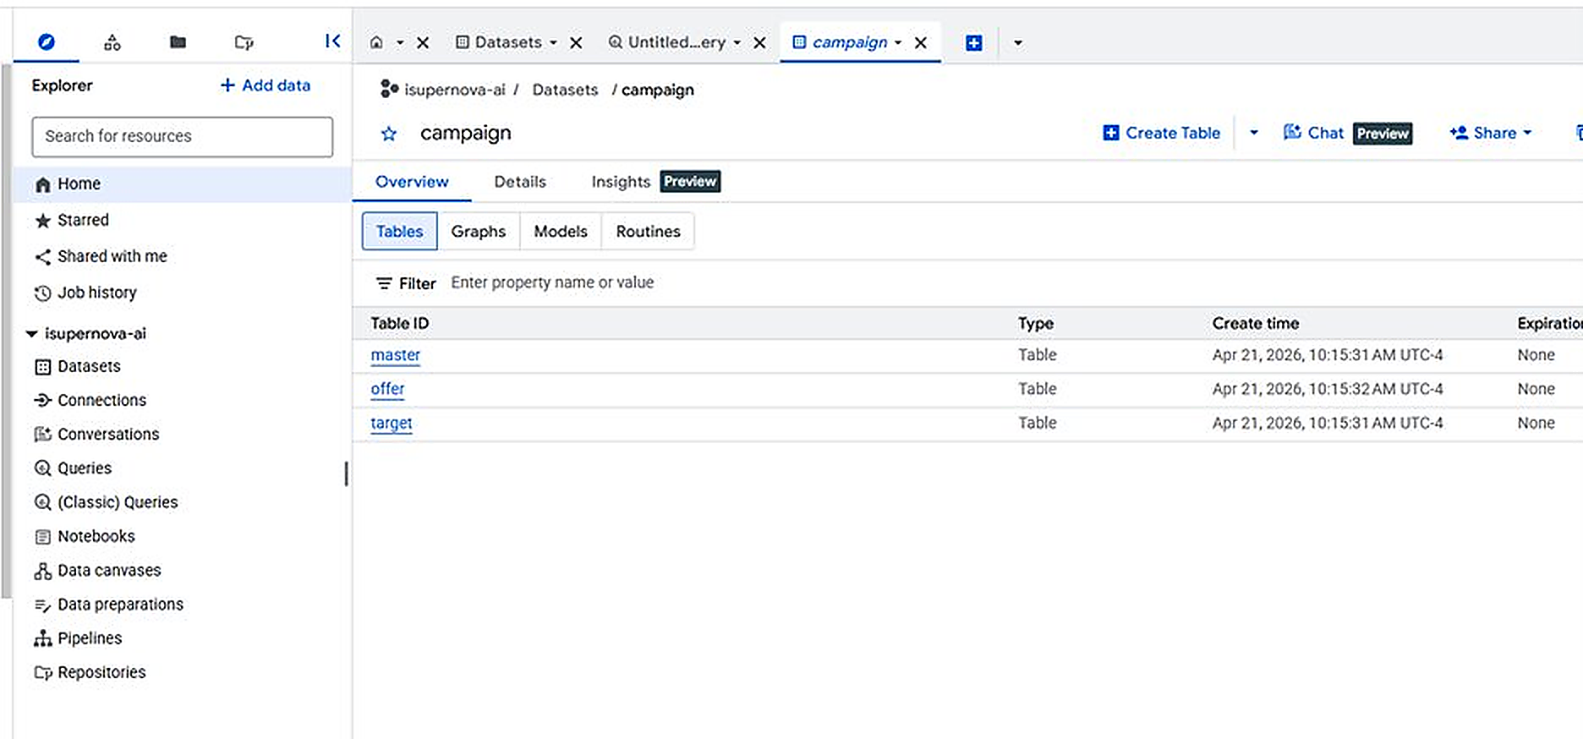Open the repository icon pane tab
Image resolution: width=1583 pixels, height=739 pixels.
(x=244, y=42)
